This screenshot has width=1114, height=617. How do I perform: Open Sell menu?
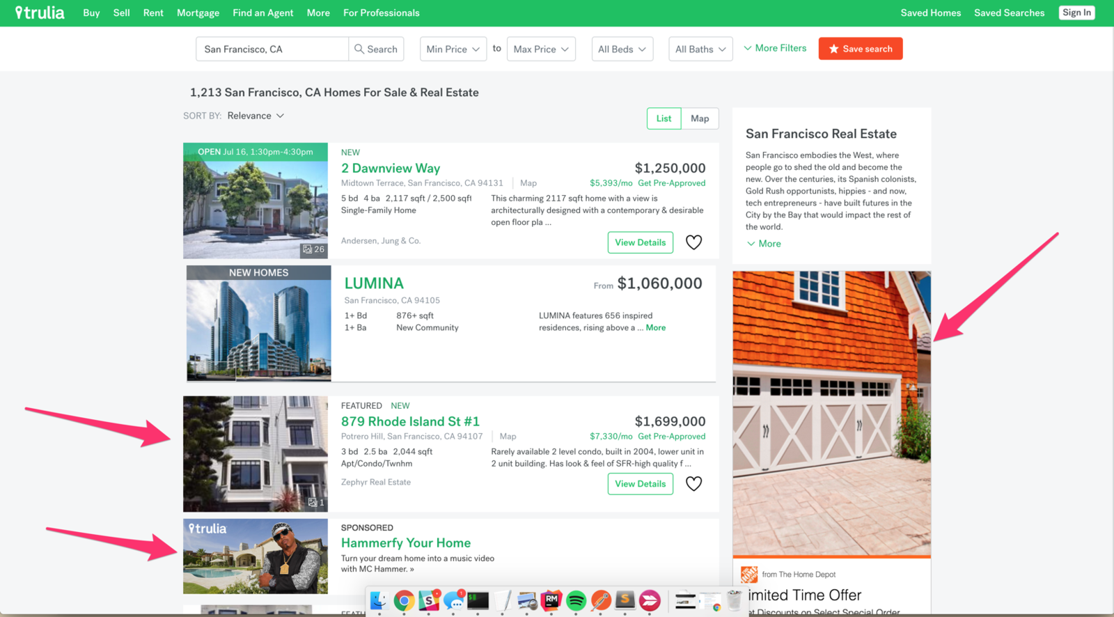click(x=122, y=13)
